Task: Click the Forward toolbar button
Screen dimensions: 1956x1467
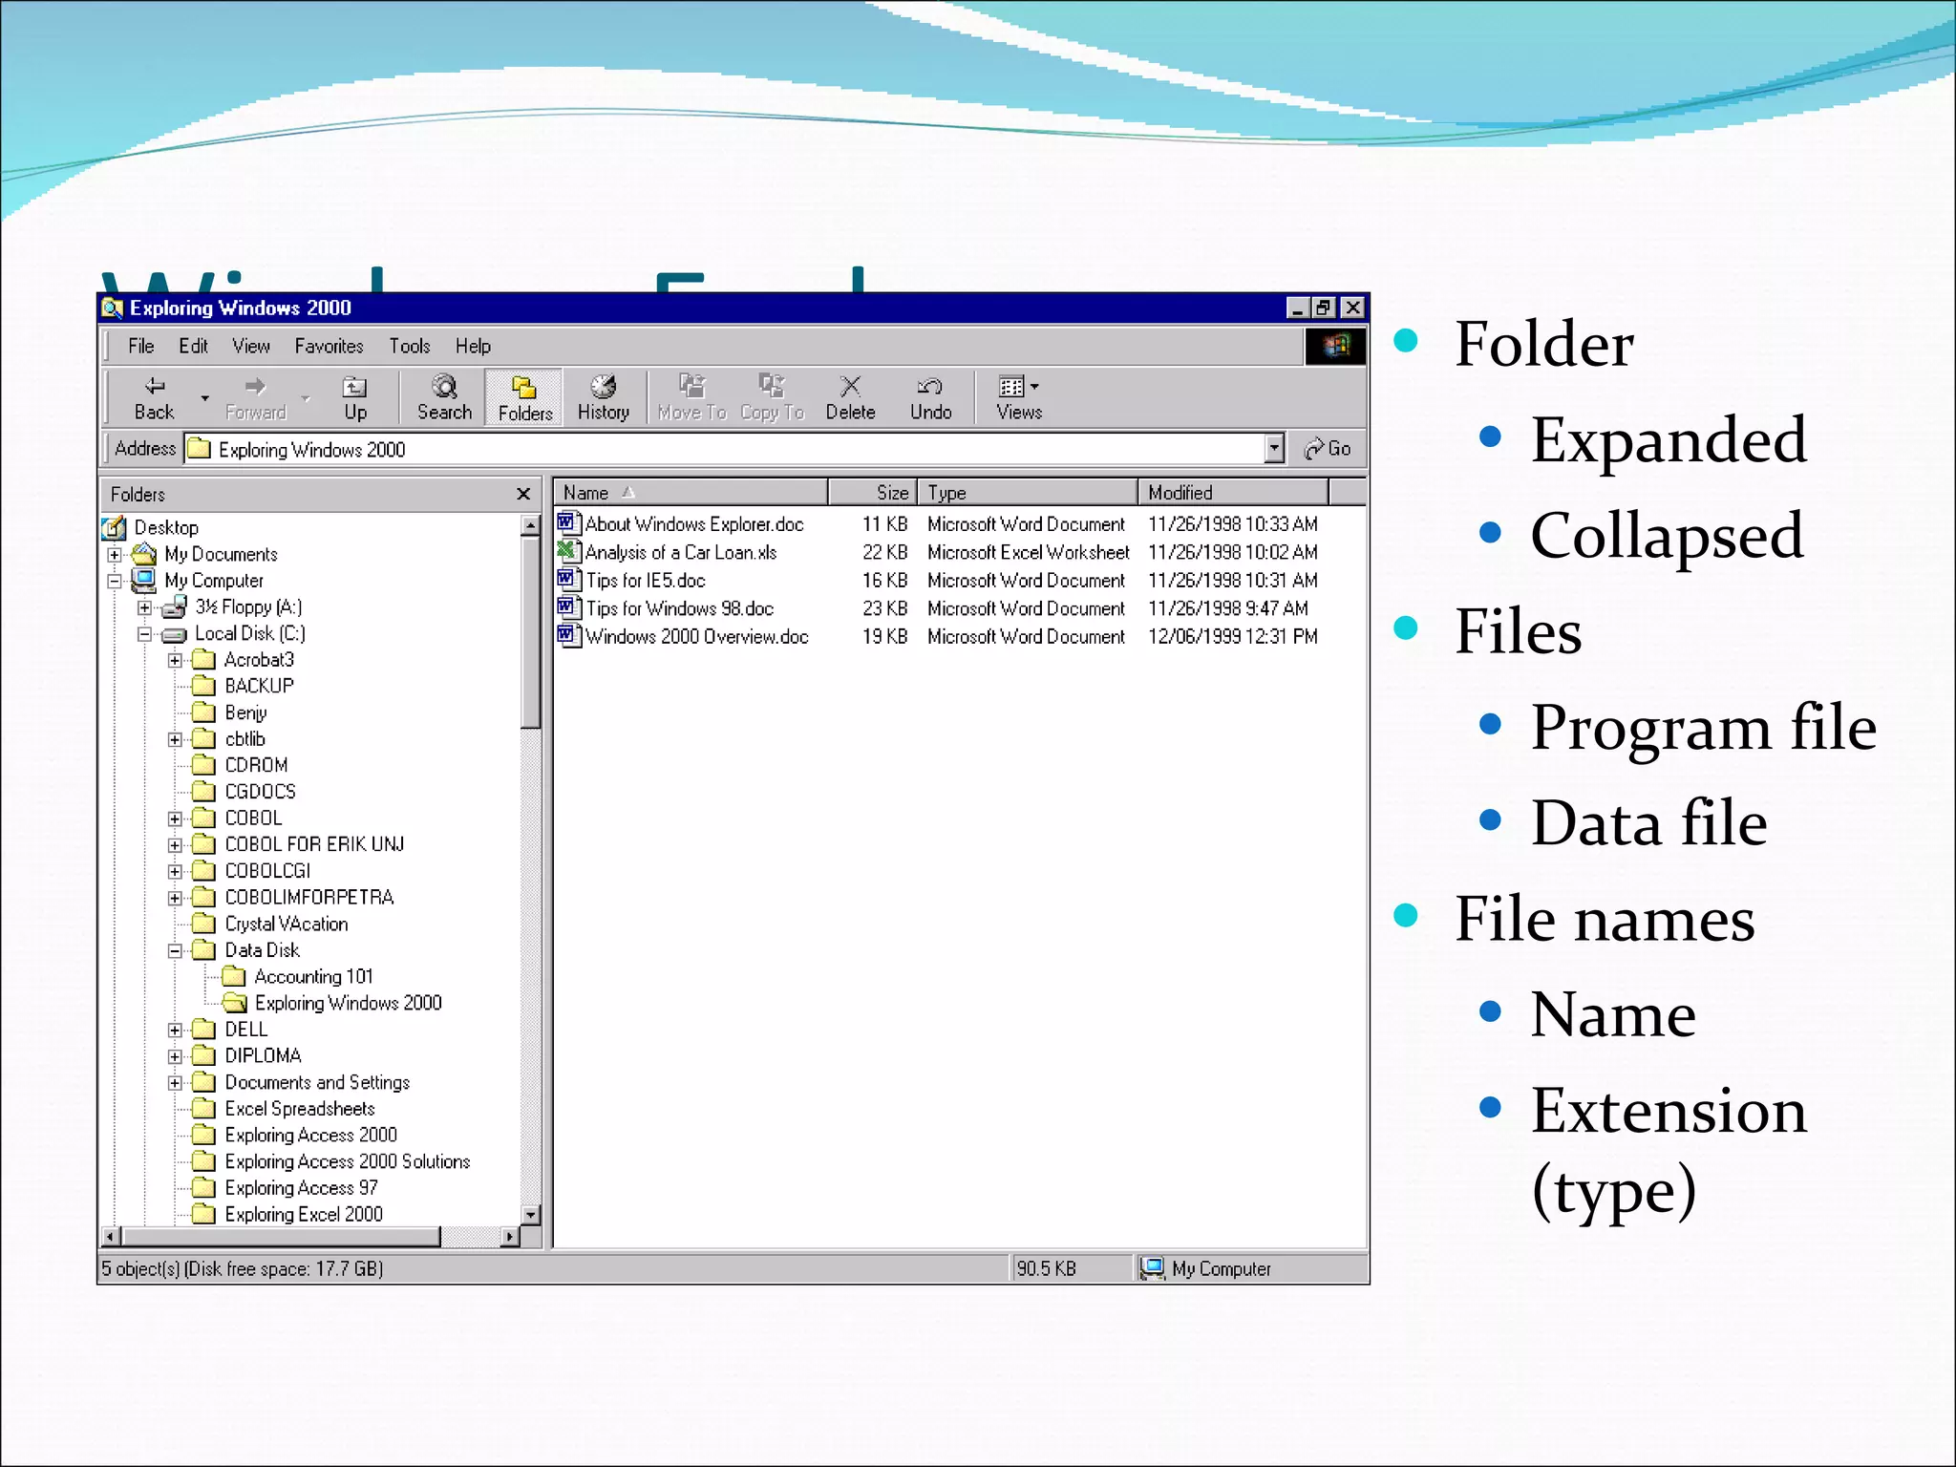Action: [255, 397]
